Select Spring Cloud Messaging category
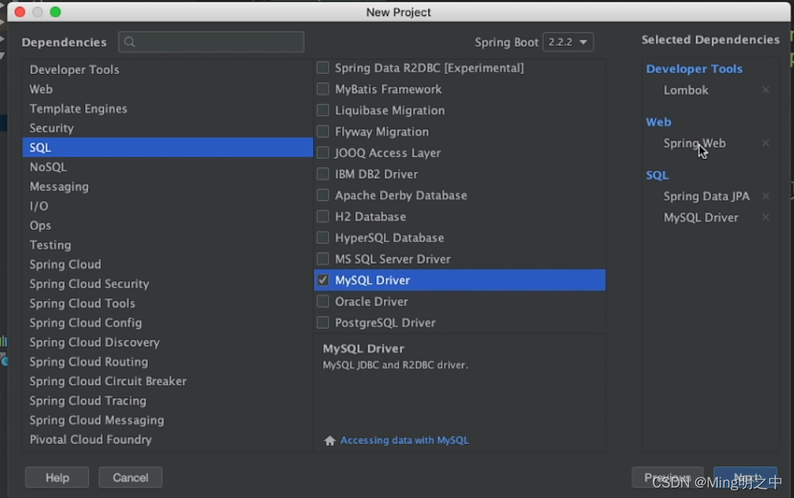Screen dimensions: 794x498 pos(167,420)
